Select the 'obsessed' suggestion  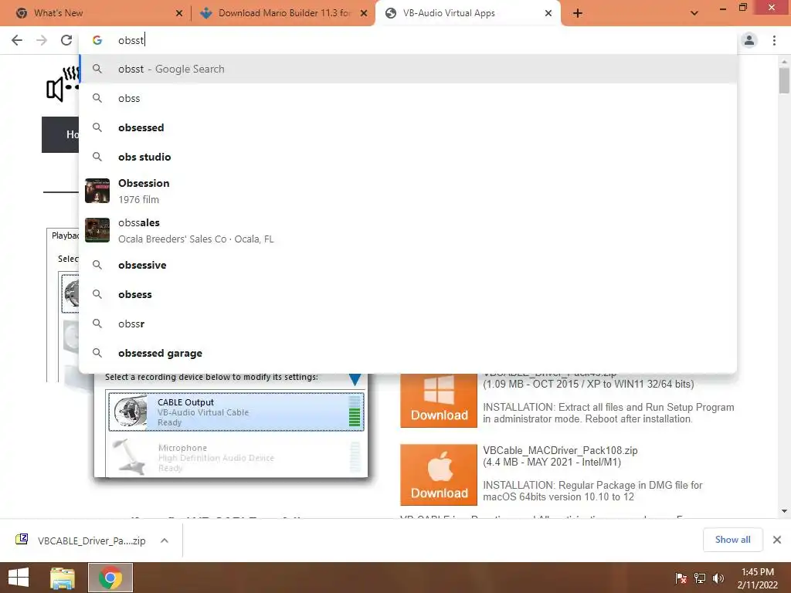(408, 127)
